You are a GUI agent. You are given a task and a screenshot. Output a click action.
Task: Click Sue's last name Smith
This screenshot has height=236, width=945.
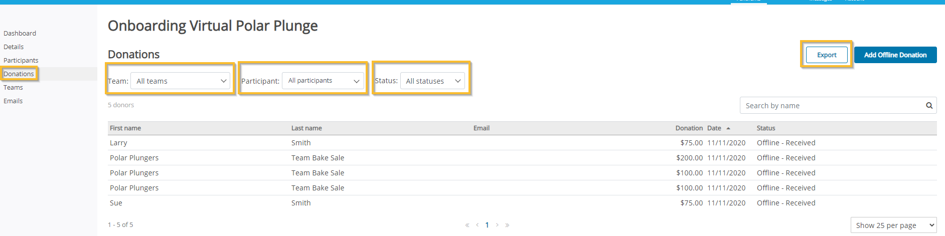click(x=301, y=203)
